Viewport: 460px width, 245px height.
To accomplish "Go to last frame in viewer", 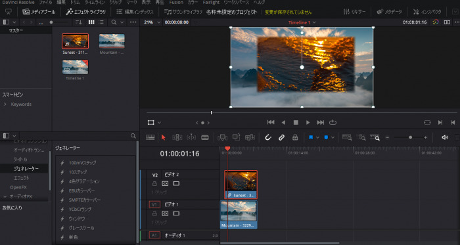I will (321, 122).
